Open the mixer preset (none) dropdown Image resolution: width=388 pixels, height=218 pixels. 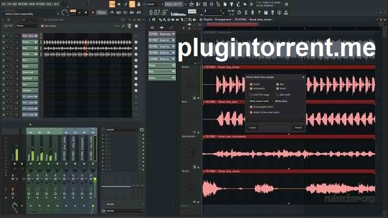121,130
